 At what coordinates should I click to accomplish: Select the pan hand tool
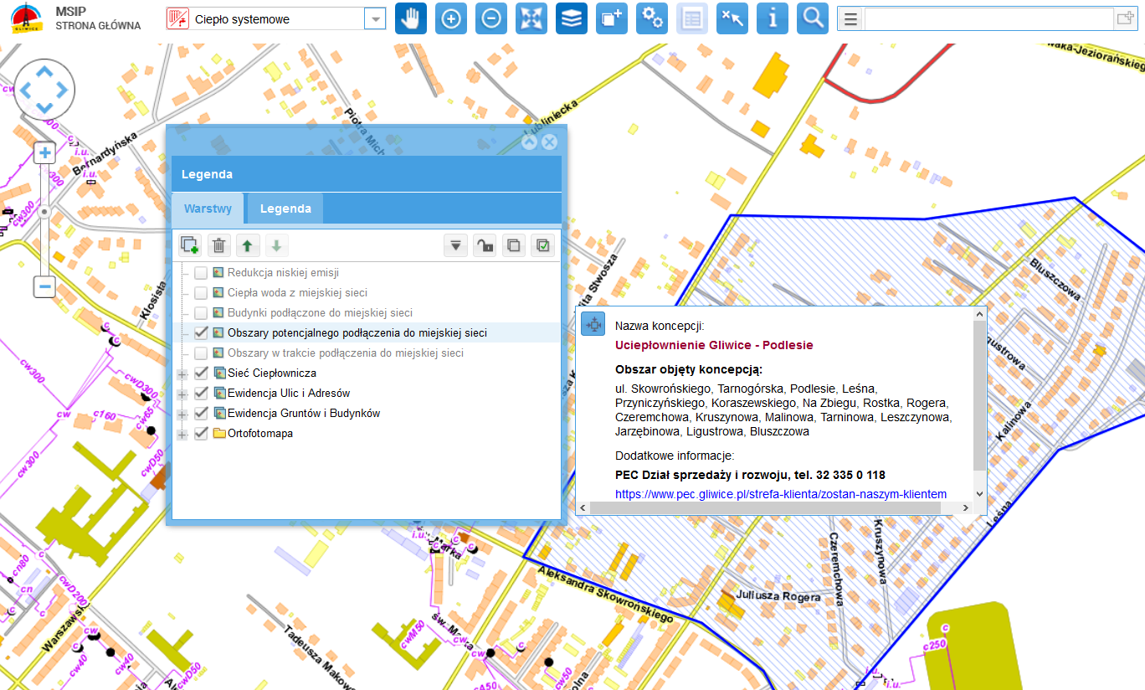410,18
